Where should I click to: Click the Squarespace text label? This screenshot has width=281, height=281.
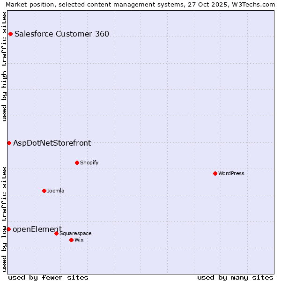(75, 233)
